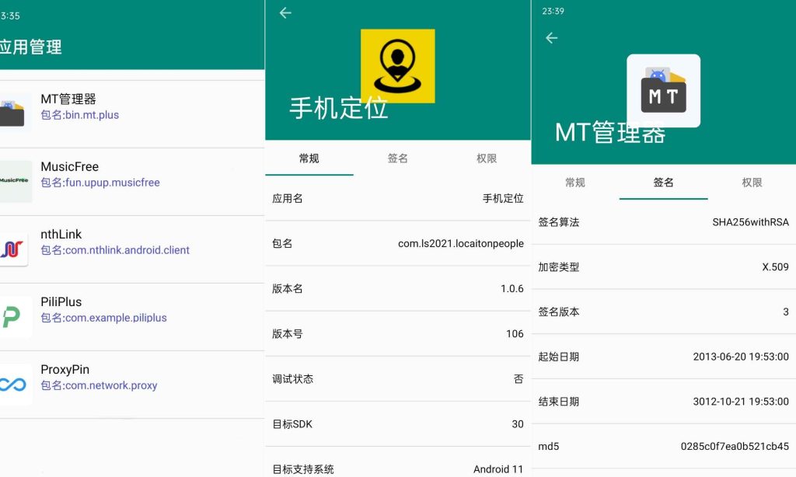Select the Android 11 value
This screenshot has height=477, width=796.
(498, 469)
